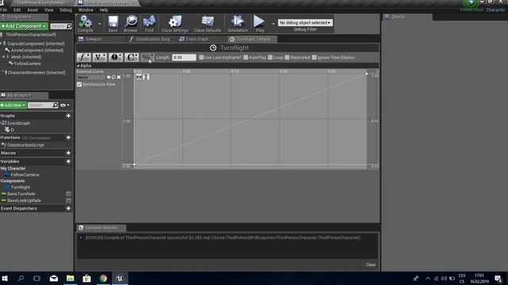This screenshot has height=285, width=508.
Task: Add a float track to the timeline
Action: coord(83,57)
